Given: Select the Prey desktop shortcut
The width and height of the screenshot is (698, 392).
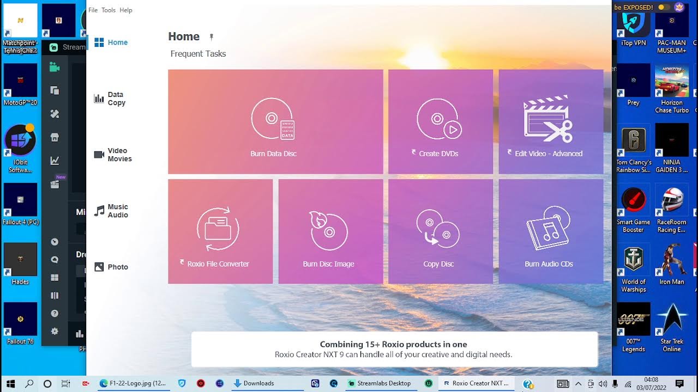Looking at the screenshot, I should click(x=633, y=84).
